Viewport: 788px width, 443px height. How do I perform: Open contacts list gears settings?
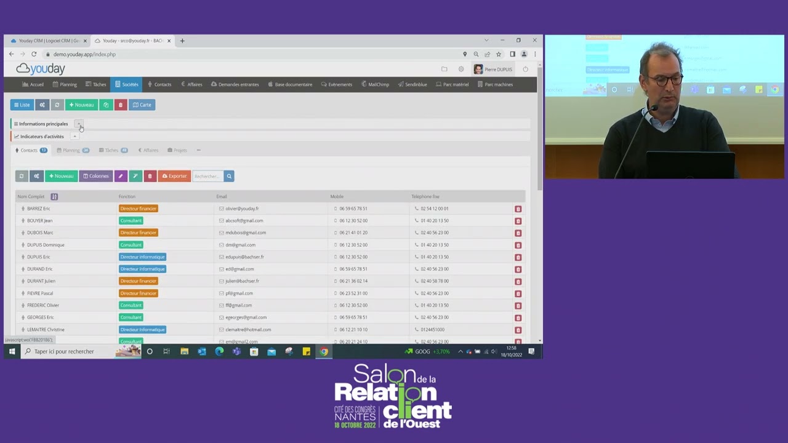point(36,176)
